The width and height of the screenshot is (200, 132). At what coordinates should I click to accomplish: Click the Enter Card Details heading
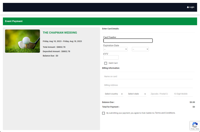pos(110,29)
